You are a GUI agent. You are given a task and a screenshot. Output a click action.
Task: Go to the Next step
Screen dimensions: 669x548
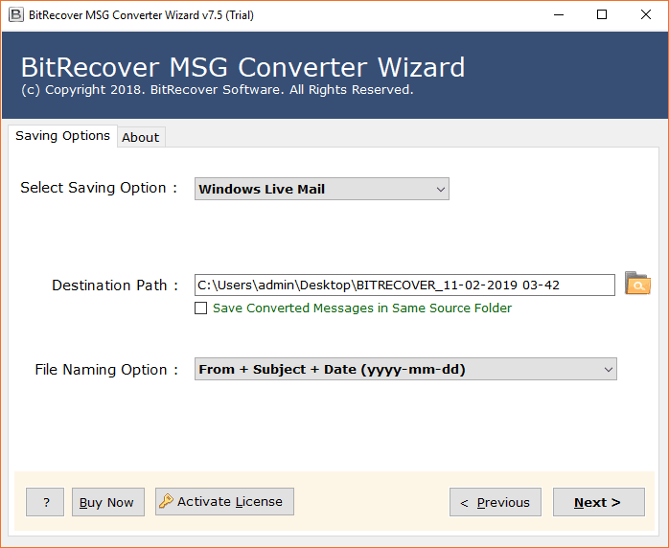[598, 502]
